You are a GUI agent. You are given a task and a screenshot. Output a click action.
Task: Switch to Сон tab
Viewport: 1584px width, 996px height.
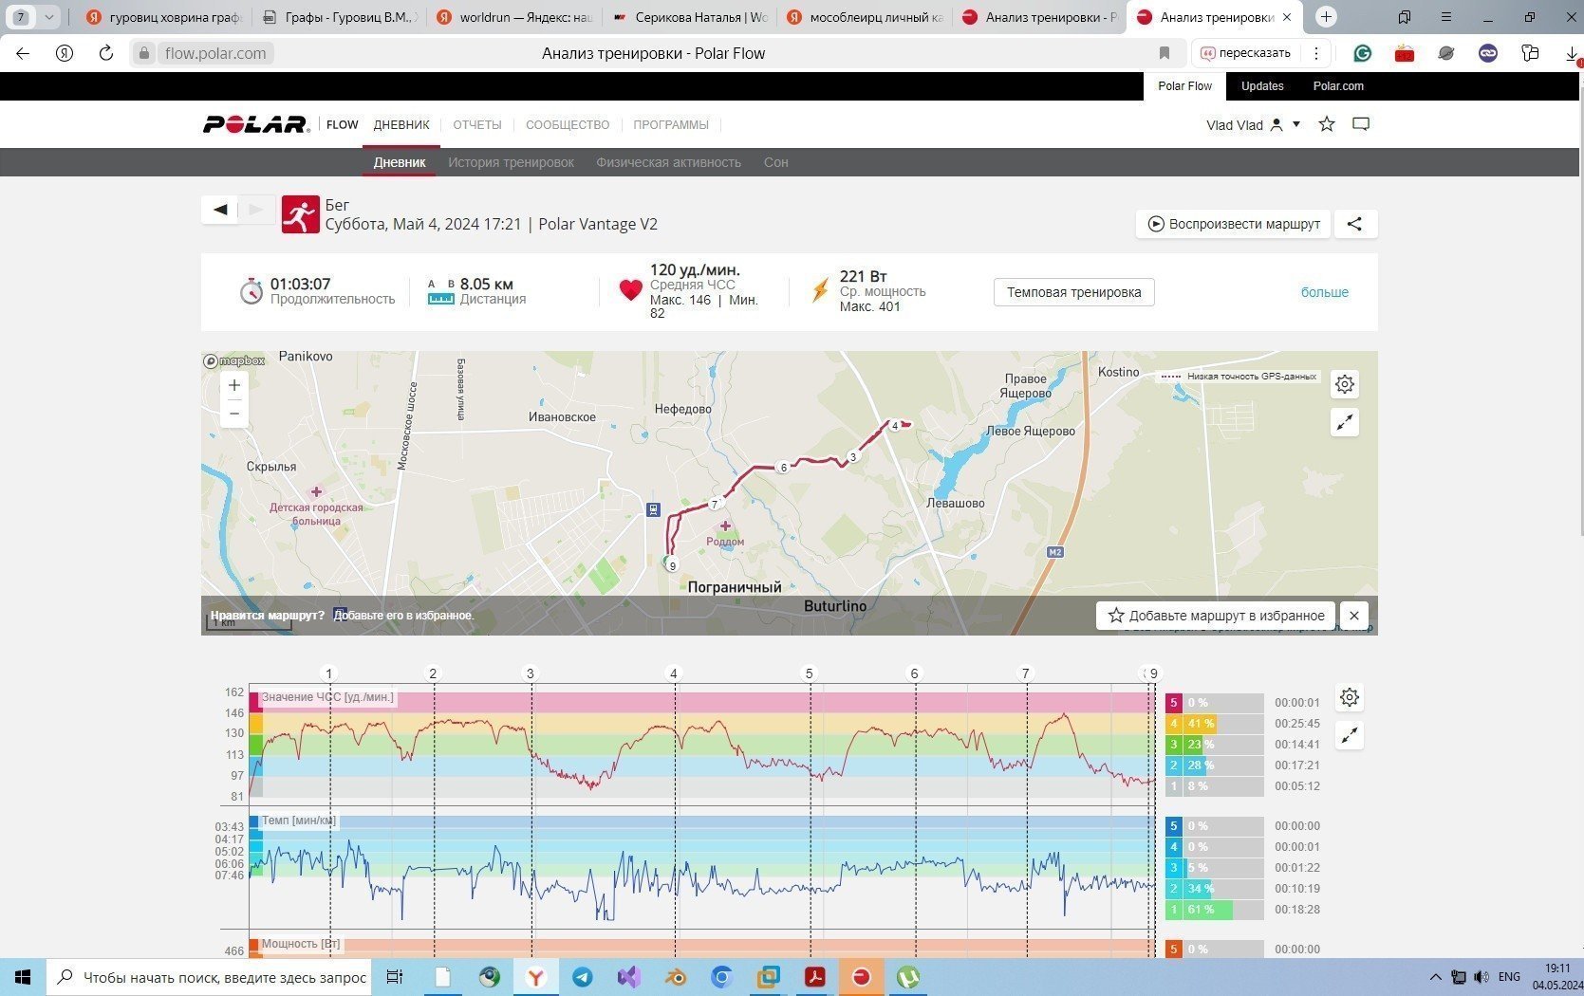click(776, 162)
